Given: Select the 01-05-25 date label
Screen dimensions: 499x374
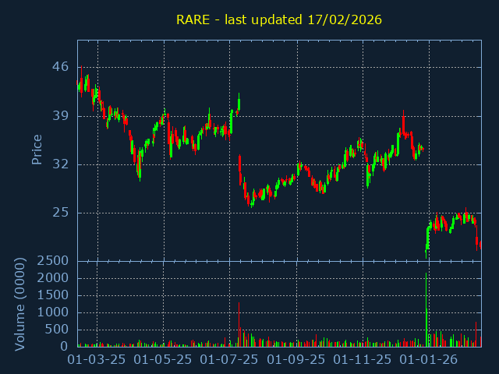Looking at the screenshot, I should [x=163, y=360].
